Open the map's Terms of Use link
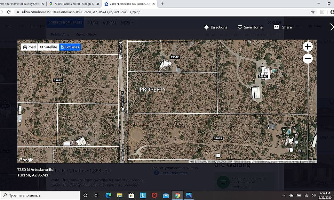This screenshot has width=334, height=200. click(309, 162)
